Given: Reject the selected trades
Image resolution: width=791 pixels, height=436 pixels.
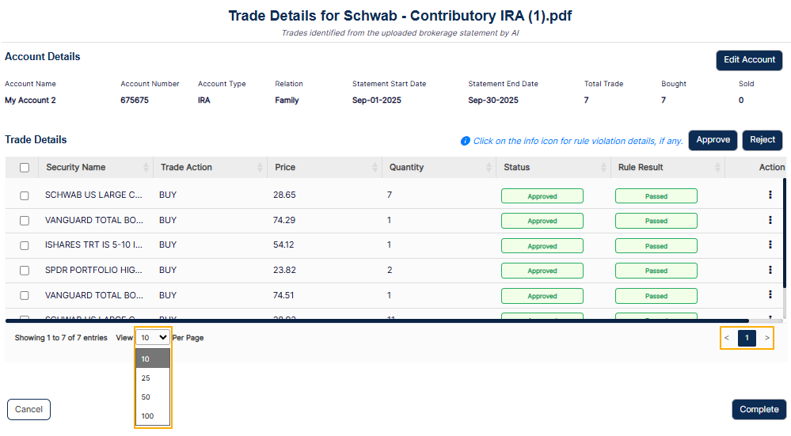Looking at the screenshot, I should coord(762,140).
